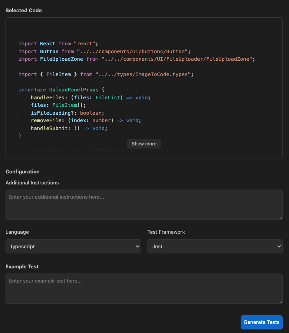
Task: Click the 'Configuration' heading
Action: click(x=22, y=171)
